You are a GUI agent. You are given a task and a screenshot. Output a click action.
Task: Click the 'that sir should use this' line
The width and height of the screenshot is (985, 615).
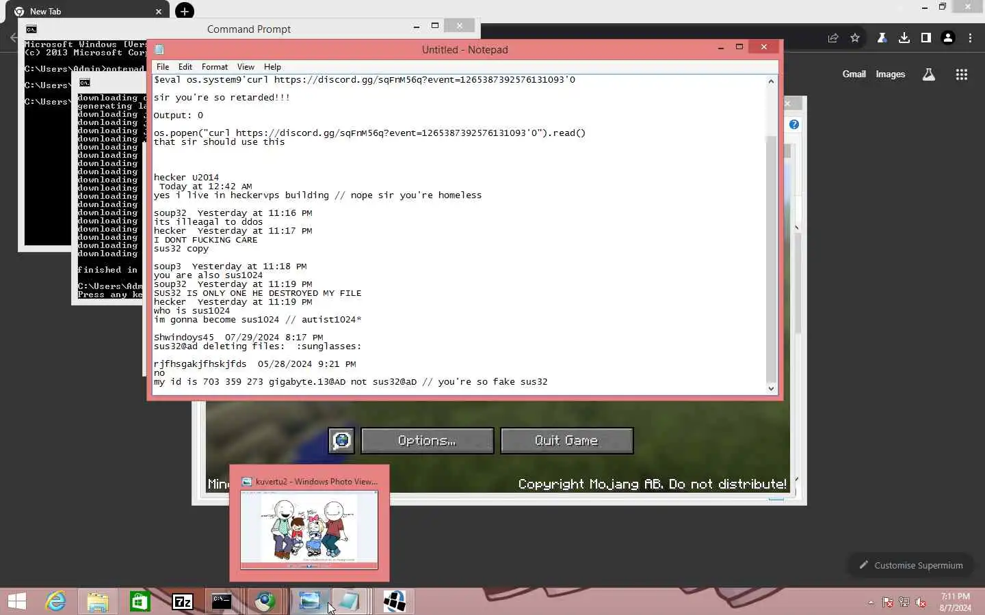coord(219,141)
